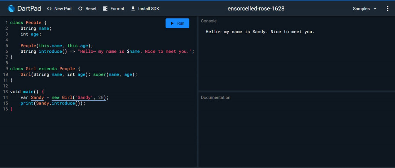
Task: Click line number 12 in gutter
Action: tap(5, 86)
